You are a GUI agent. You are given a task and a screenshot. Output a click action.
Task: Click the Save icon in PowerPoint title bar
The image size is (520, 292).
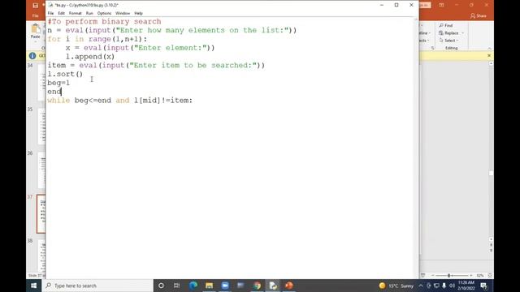(x=35, y=6)
